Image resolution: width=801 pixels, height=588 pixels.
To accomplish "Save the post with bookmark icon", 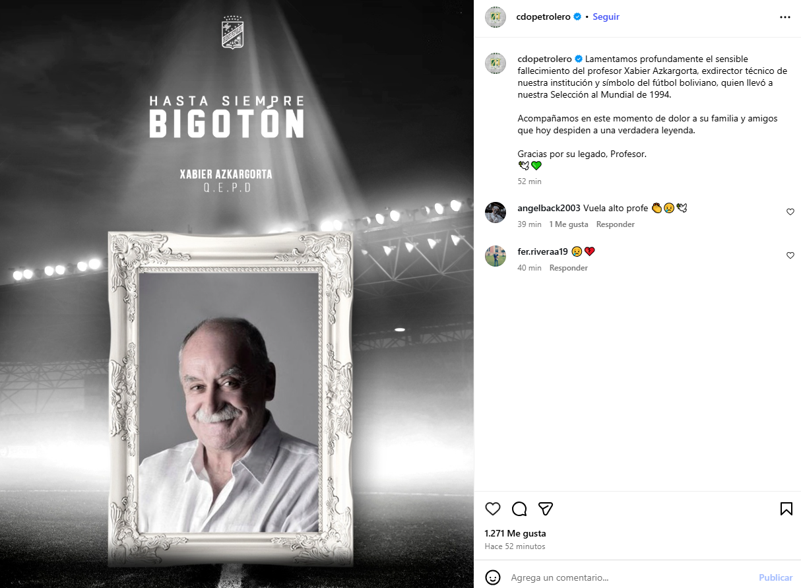I will click(786, 509).
